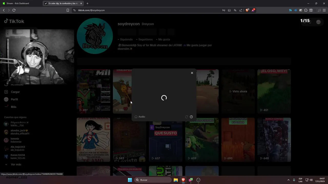Open the translate page icon
Image resolution: width=328 pixels, height=184 pixels.
(x=235, y=10)
